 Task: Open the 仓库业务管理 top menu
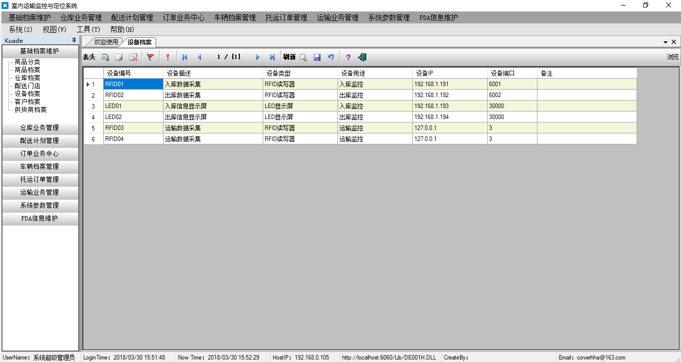[81, 17]
